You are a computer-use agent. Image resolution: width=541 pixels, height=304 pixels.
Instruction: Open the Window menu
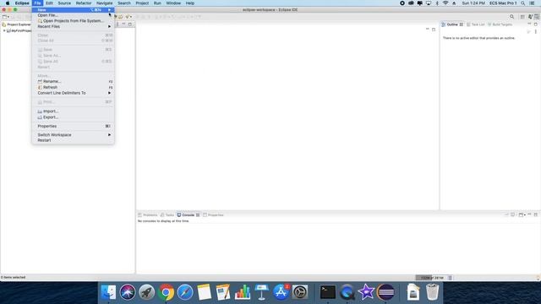(173, 3)
